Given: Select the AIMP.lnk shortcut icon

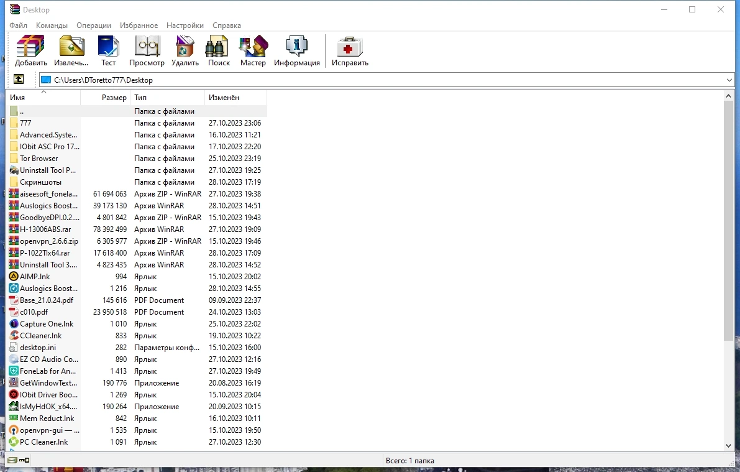Looking at the screenshot, I should (14, 276).
